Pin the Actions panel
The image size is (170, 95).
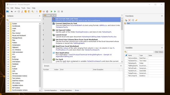[40, 16]
